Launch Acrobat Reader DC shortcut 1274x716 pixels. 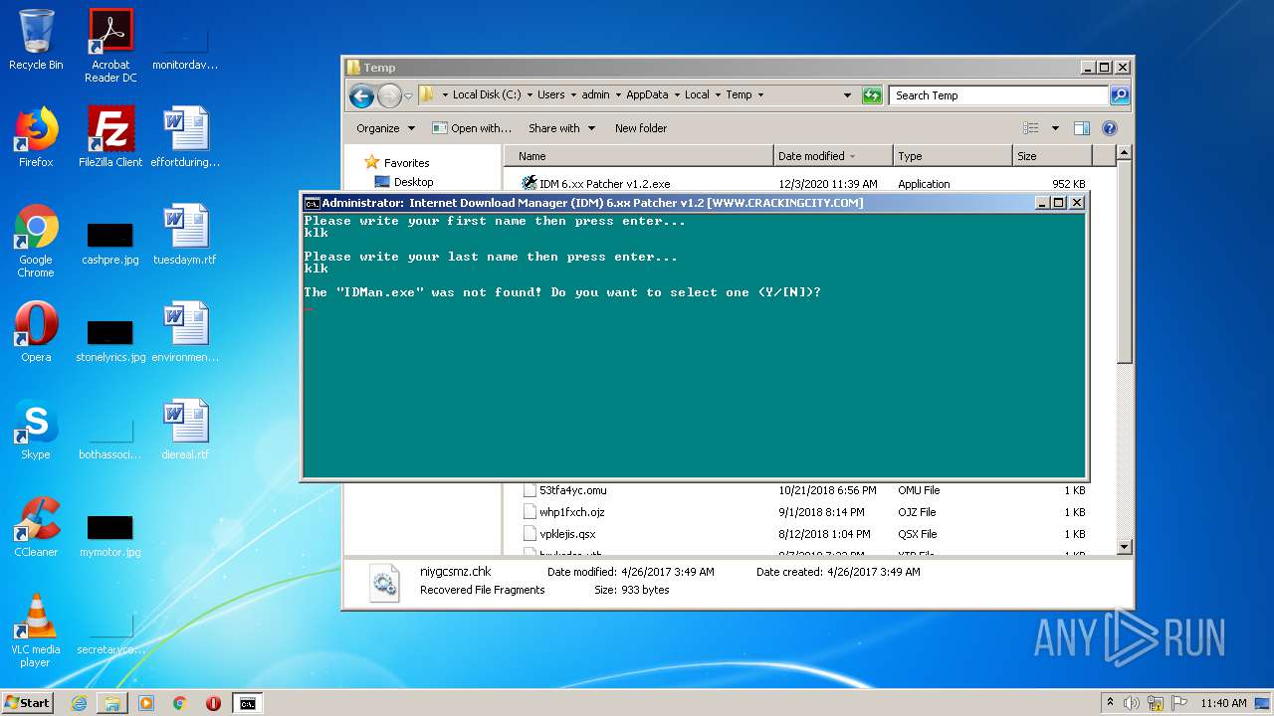pyautogui.click(x=110, y=46)
